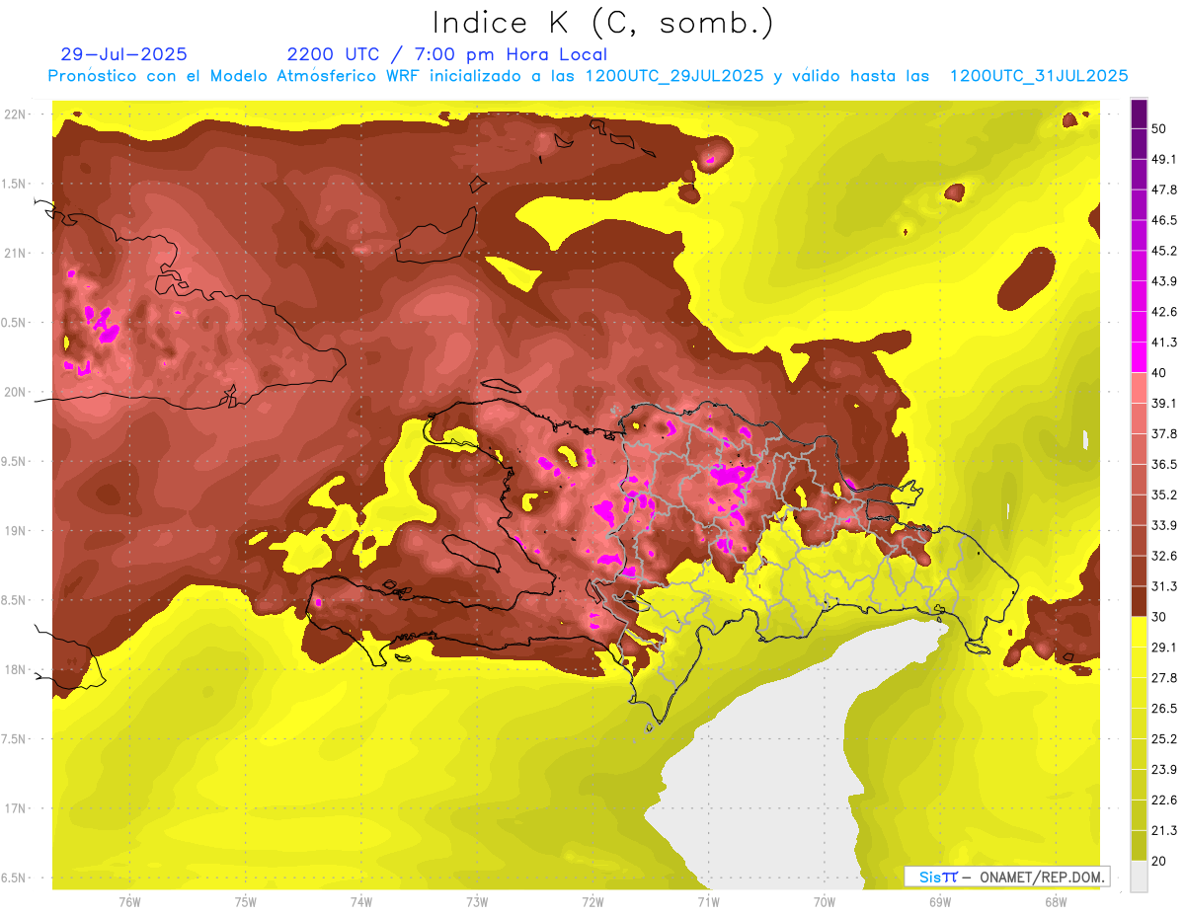Click the light gray legend swatch below 20

1139,877
